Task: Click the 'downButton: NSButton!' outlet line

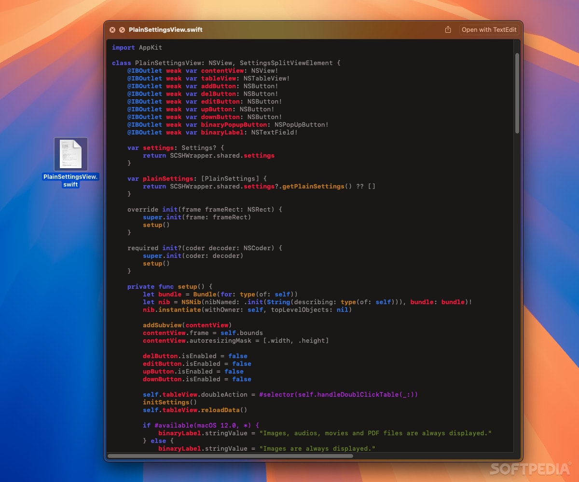Action: click(205, 117)
